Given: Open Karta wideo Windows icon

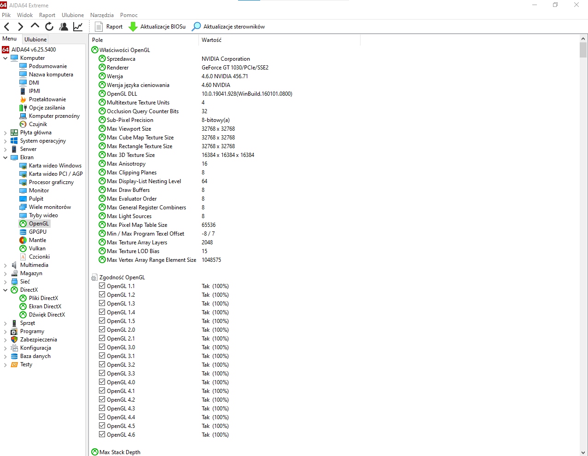Looking at the screenshot, I should [x=23, y=166].
